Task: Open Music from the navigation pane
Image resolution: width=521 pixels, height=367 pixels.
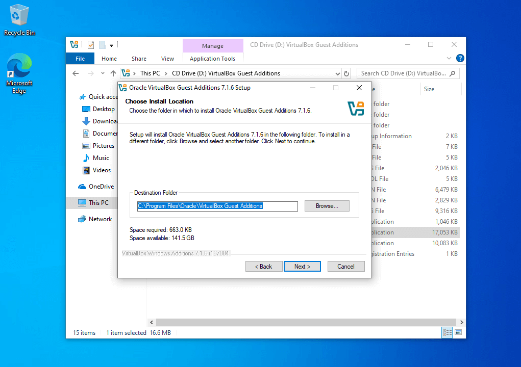Action: [x=96, y=159]
